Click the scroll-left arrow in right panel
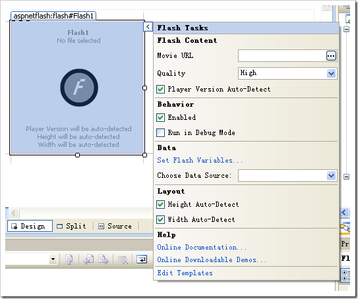The height and width of the screenshot is (299, 358). click(x=344, y=213)
